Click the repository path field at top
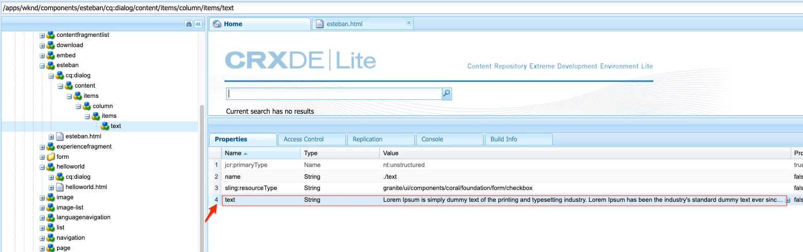Image resolution: width=803 pixels, height=252 pixels. 401,8
